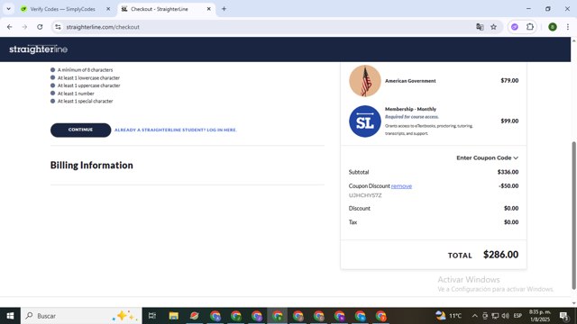Image resolution: width=577 pixels, height=324 pixels.
Task: Click the $79.00 course price
Action: (509, 80)
